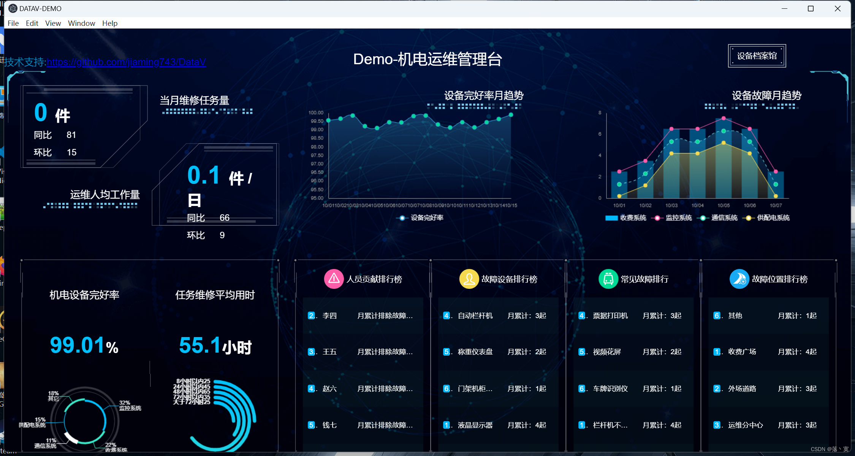Viewport: 855px width, 456px height.
Task: Click the Demo-机电运维管理台 title
Action: tap(427, 59)
